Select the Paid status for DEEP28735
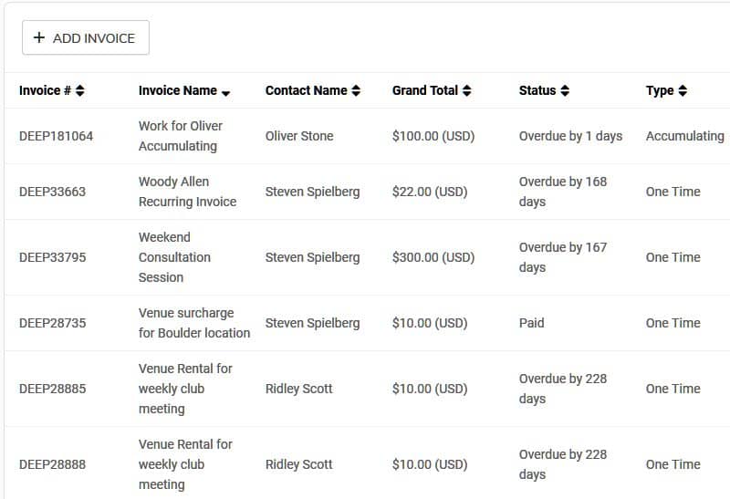This screenshot has width=730, height=499. coord(532,323)
